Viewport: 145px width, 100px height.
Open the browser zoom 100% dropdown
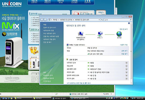click(111, 94)
